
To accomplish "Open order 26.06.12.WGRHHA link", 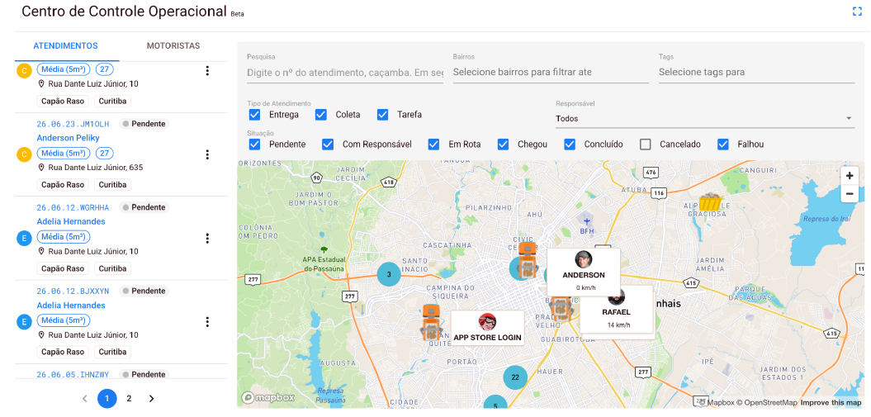I will (73, 207).
